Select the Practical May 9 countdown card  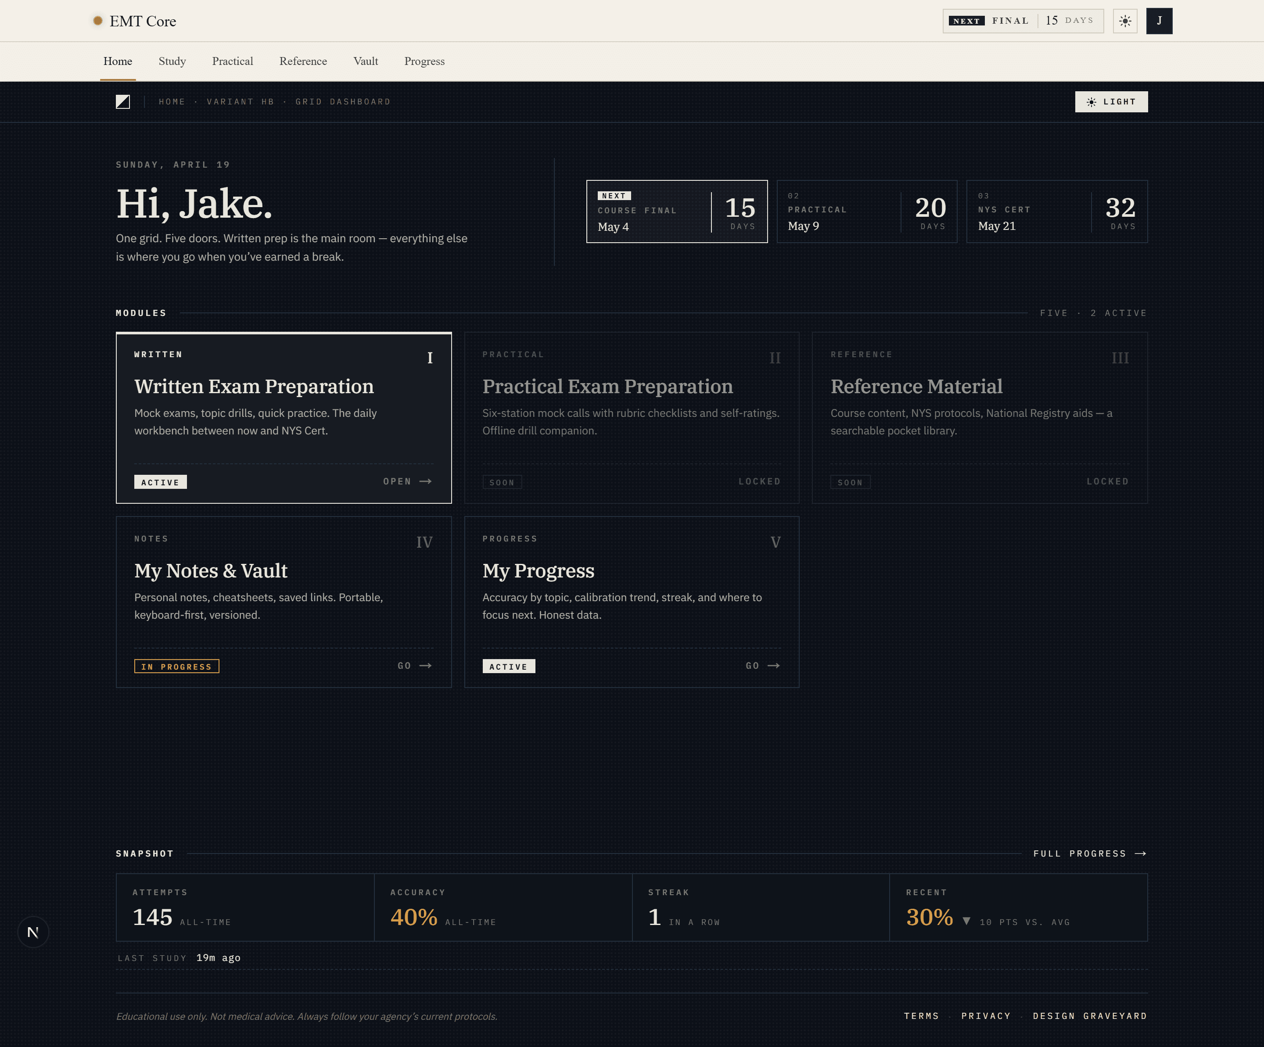(x=867, y=211)
